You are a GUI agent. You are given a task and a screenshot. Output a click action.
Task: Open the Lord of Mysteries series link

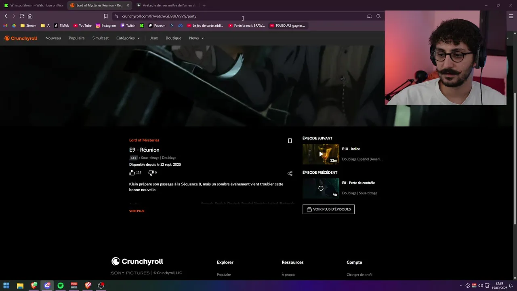144,140
